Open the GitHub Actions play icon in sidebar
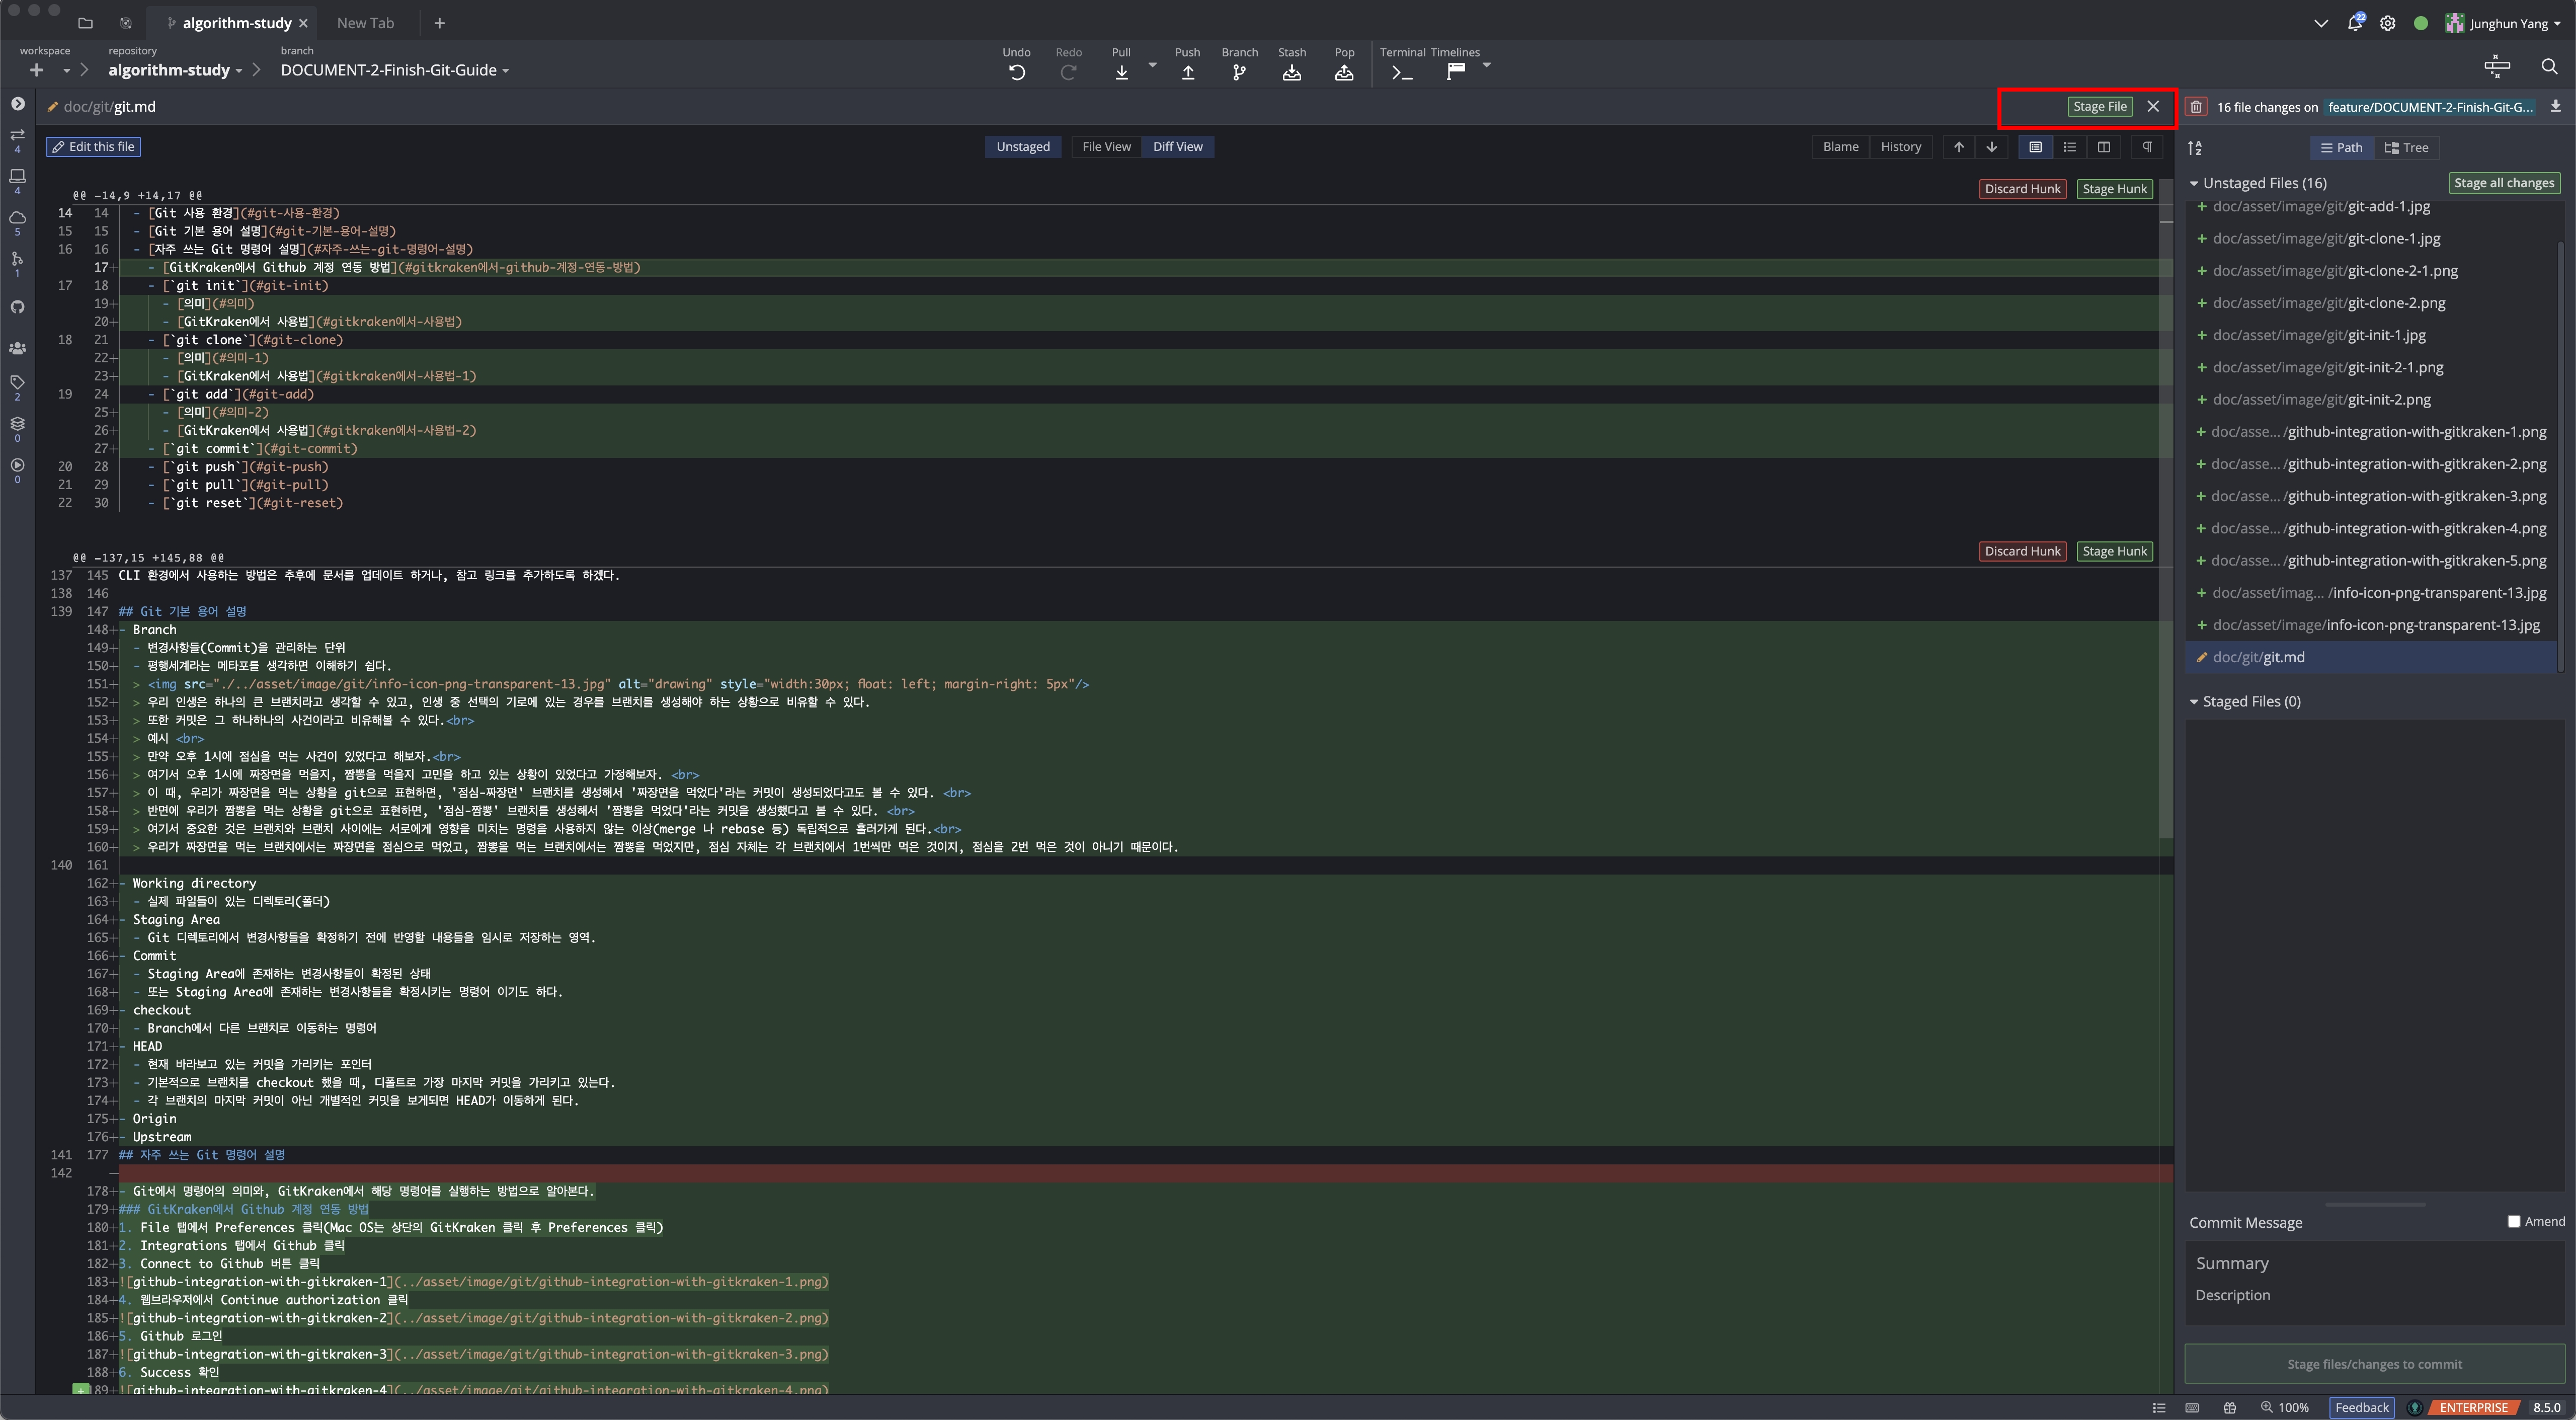This screenshot has height=1420, width=2576. click(17, 464)
